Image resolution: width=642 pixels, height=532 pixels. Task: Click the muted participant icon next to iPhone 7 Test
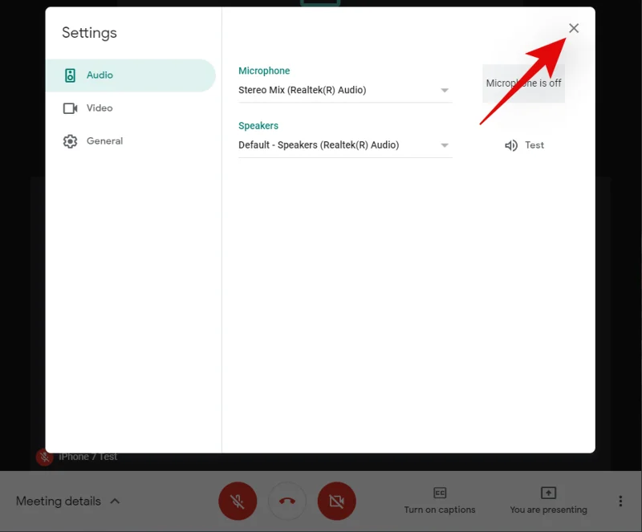45,457
